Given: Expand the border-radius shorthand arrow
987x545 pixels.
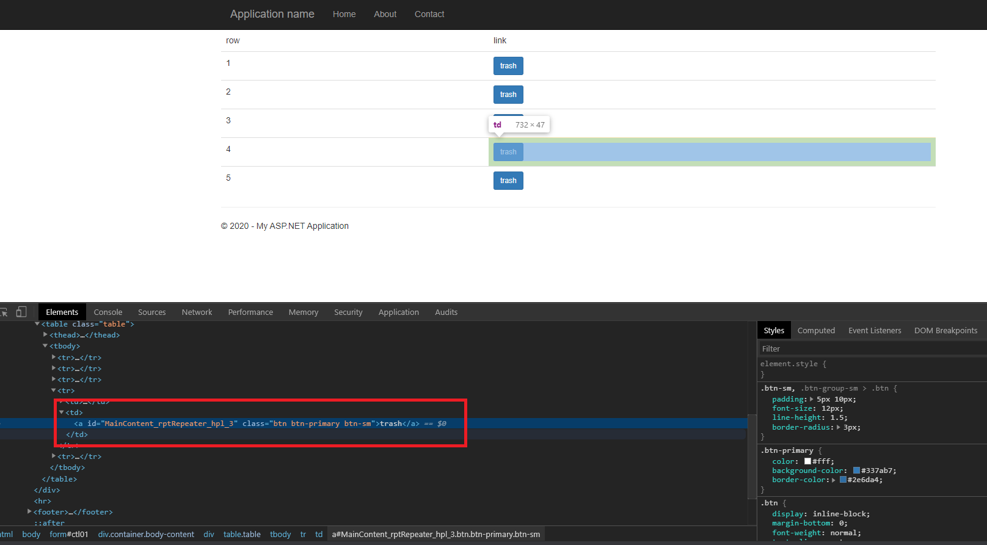Looking at the screenshot, I should (x=839, y=428).
